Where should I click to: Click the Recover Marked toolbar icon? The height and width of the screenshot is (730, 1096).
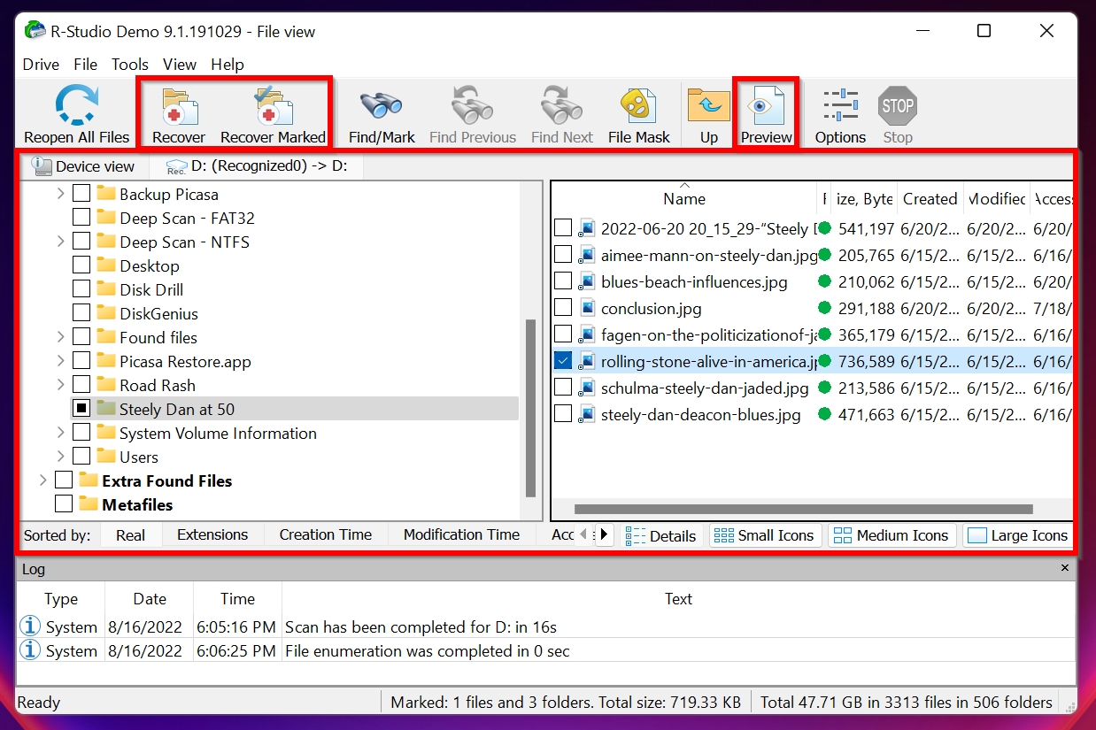click(274, 105)
